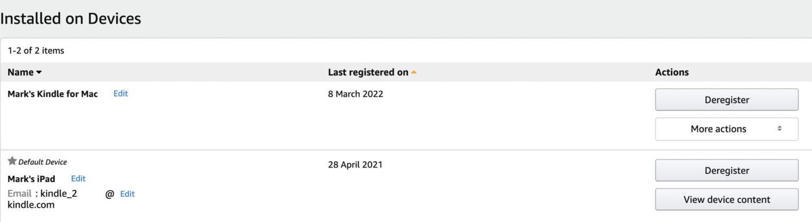This screenshot has height=222, width=812.
Task: Edit the name of Mark's iPad
Action: click(x=78, y=179)
